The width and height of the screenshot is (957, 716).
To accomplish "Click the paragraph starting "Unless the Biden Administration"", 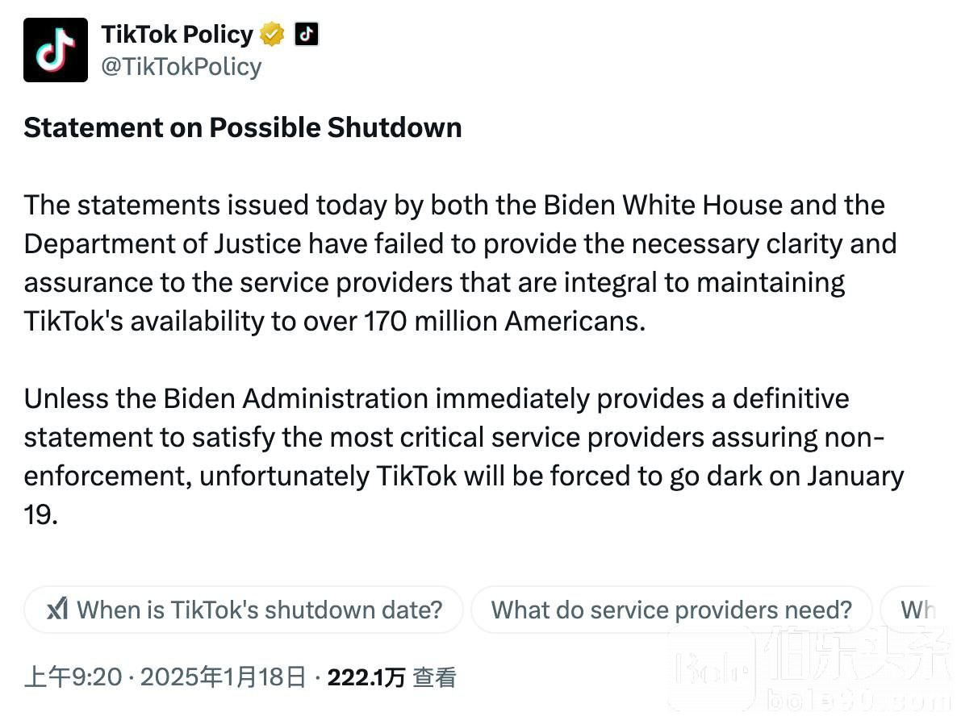I will tap(464, 456).
